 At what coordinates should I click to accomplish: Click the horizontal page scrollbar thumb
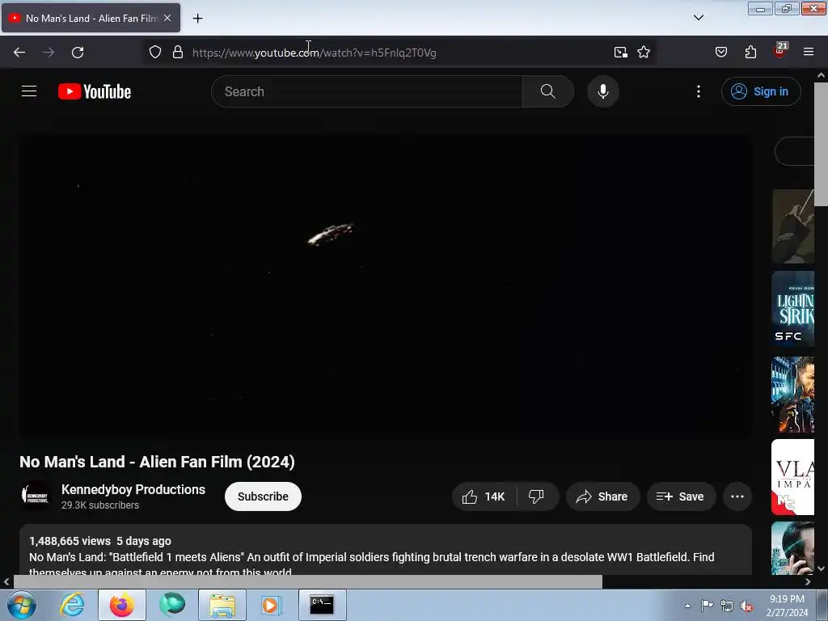[307, 581]
